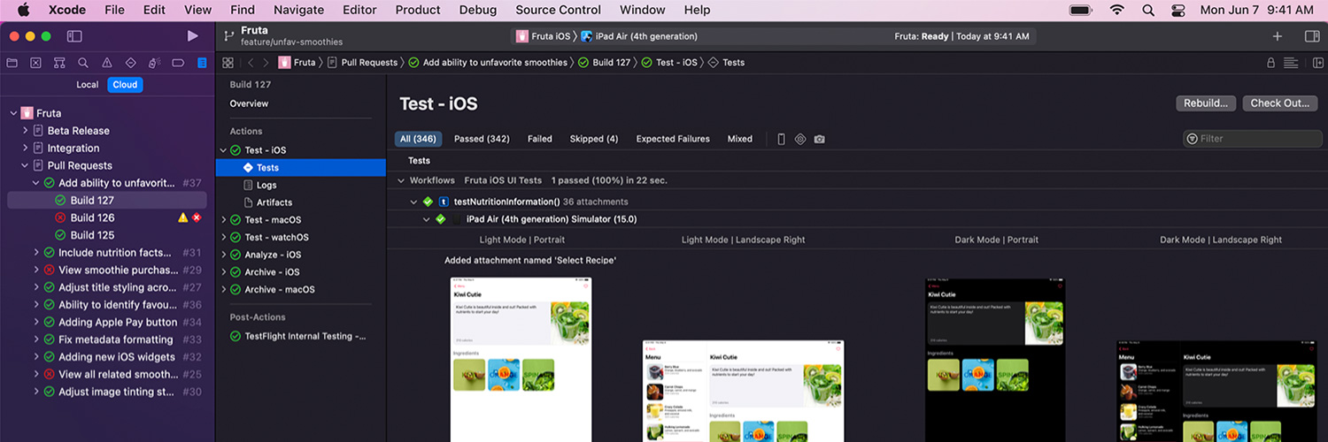Expand Archive - iOS action
This screenshot has height=442, width=1328.
[223, 272]
